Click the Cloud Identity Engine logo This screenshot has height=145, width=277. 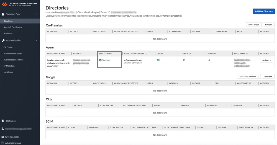[x=3, y=5]
